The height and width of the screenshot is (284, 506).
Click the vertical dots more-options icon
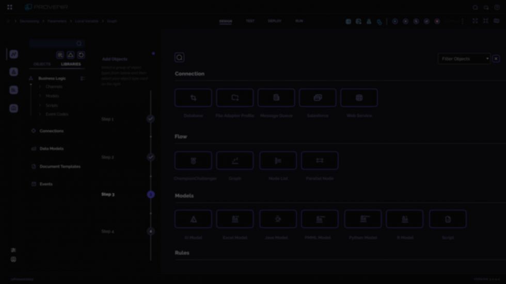click(x=463, y=21)
